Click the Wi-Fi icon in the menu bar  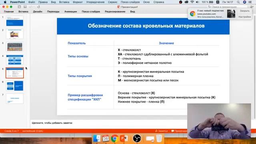[x=192, y=2]
